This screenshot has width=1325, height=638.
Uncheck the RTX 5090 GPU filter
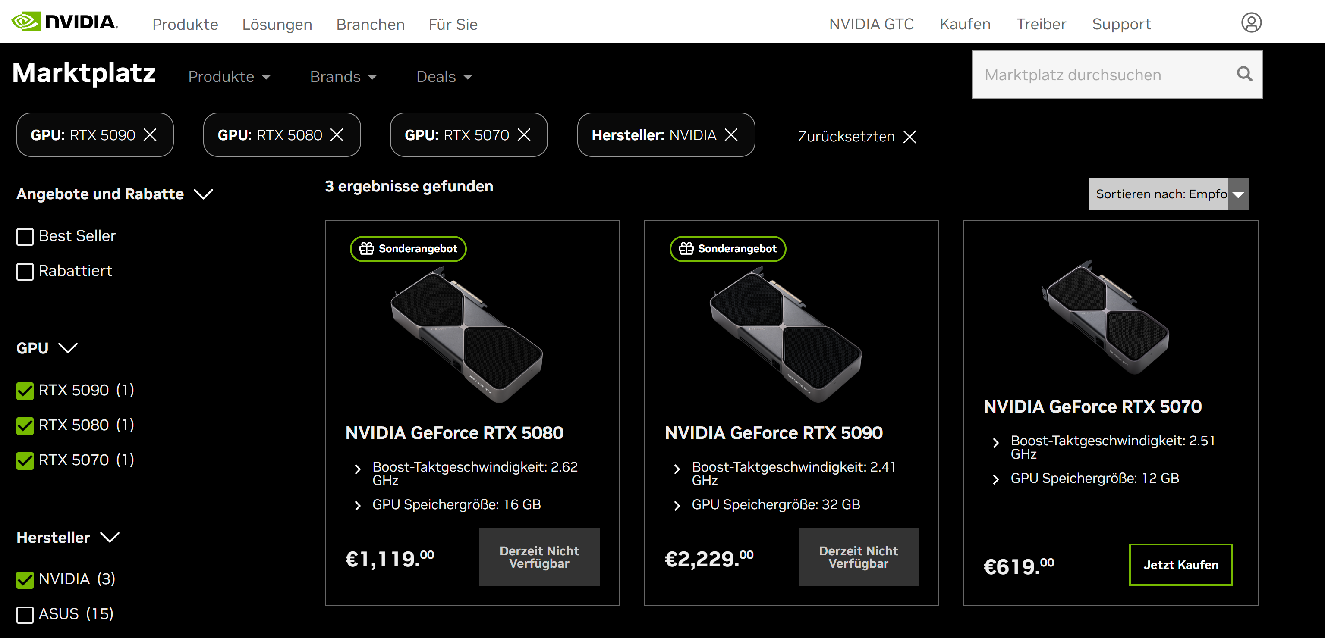click(25, 391)
